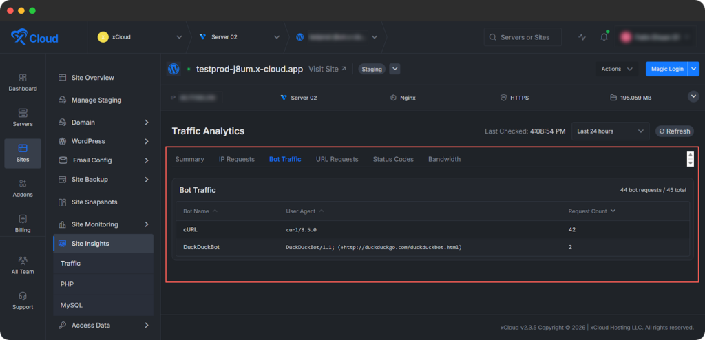Screen dimensions: 705x340
Task: Sort table by Bot Name column
Action: 200,211
